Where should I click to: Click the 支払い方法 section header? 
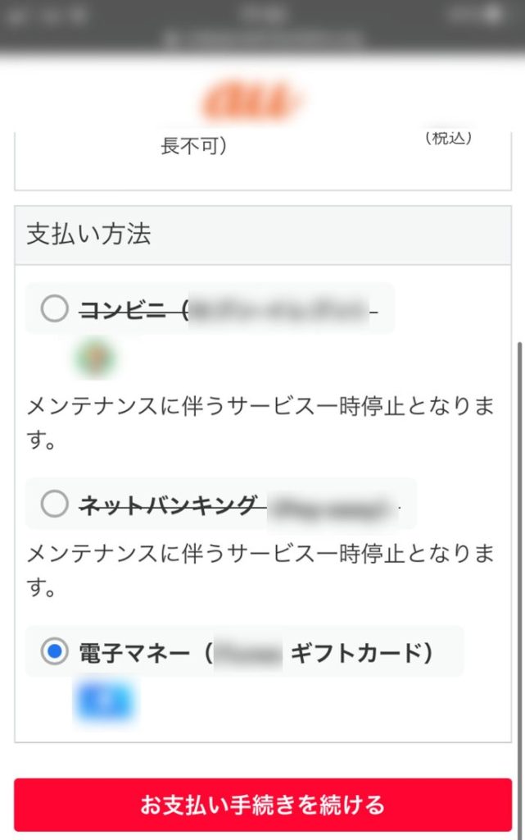tap(89, 235)
